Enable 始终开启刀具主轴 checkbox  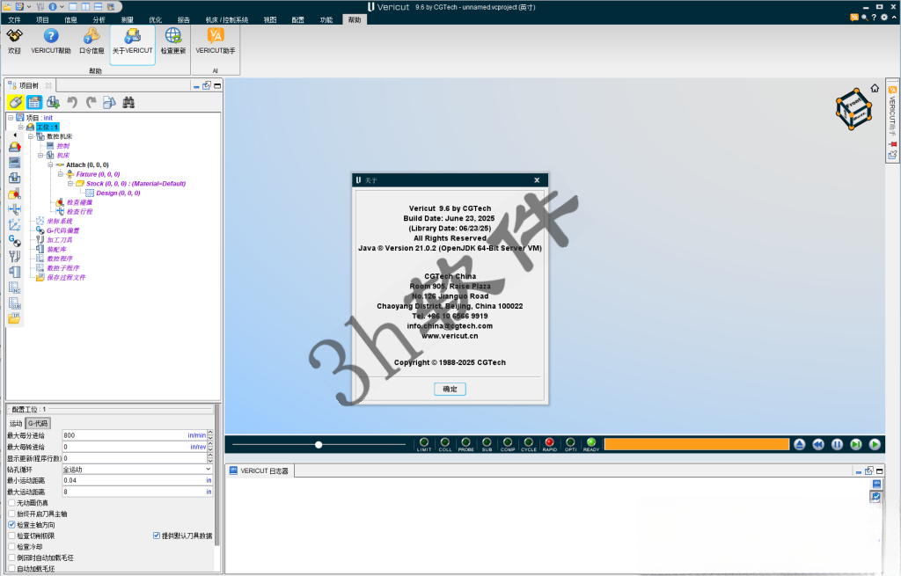click(11, 514)
